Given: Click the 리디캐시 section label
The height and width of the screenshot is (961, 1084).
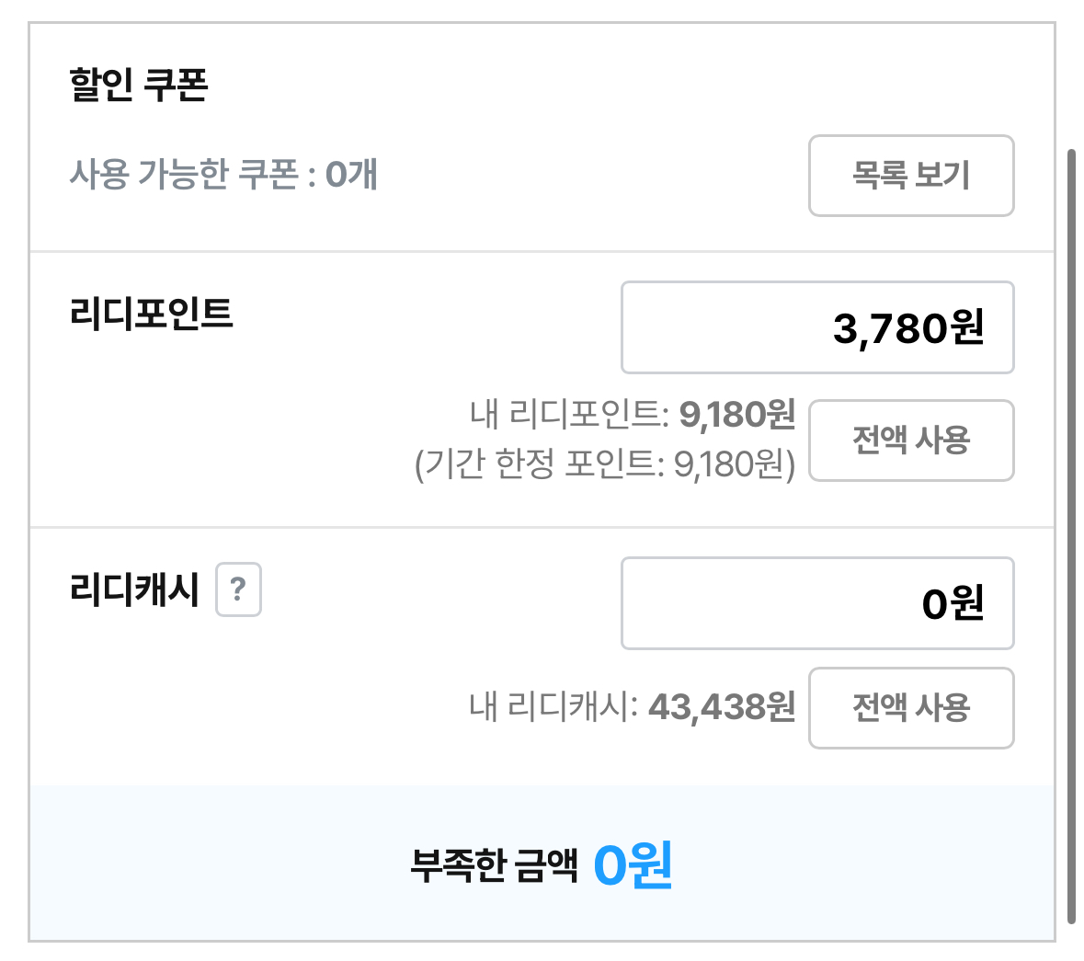Looking at the screenshot, I should [x=134, y=589].
